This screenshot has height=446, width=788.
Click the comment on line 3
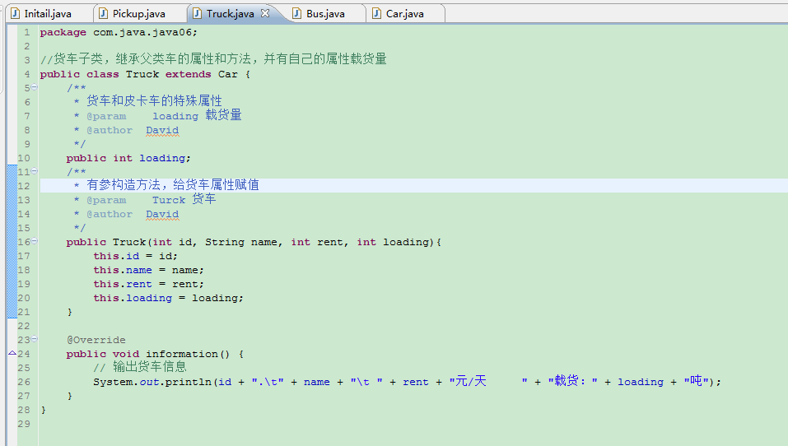pos(213,59)
